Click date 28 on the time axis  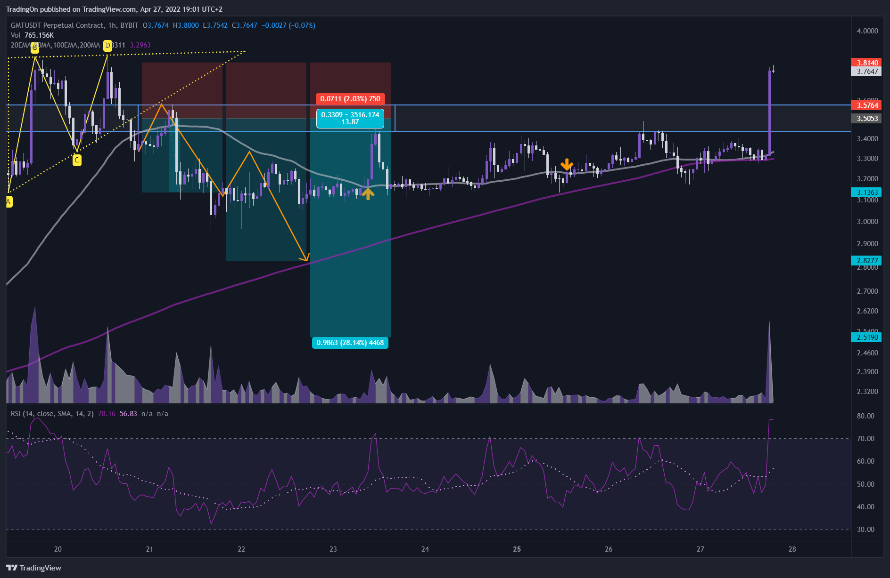[792, 549]
